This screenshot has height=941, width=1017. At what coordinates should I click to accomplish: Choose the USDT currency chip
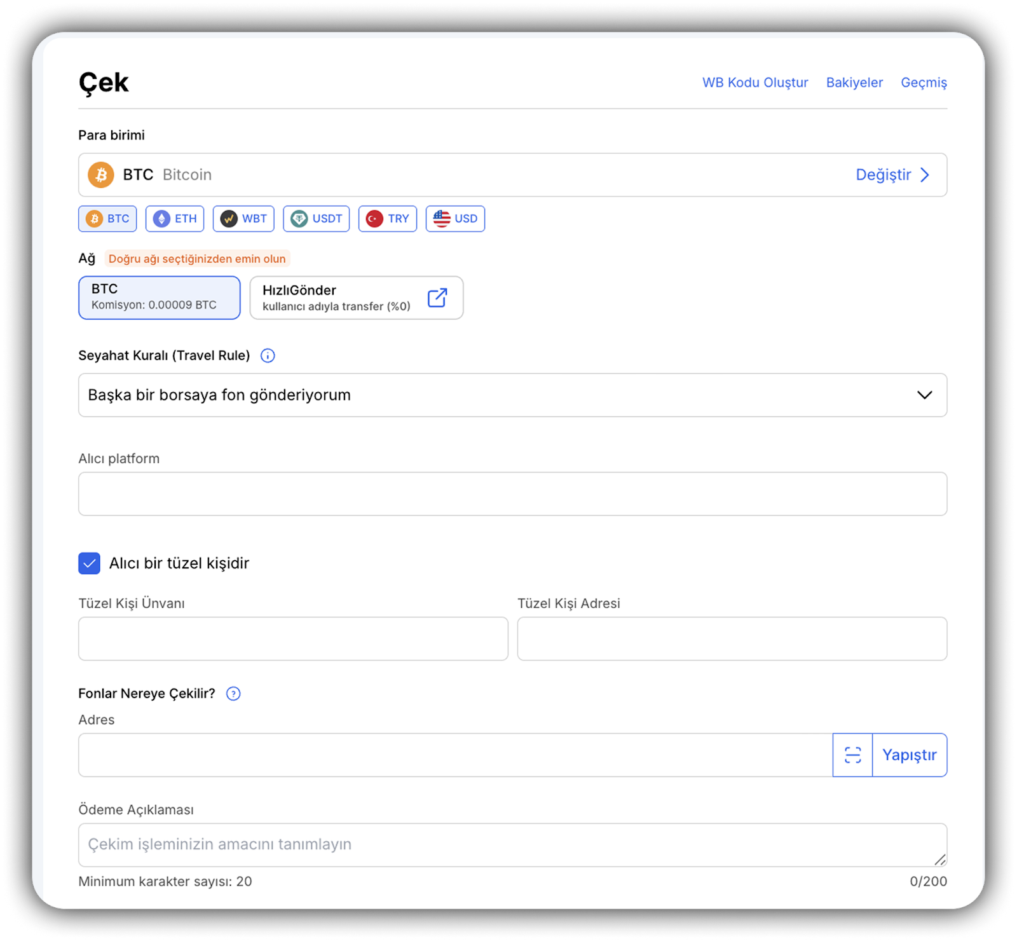(316, 219)
